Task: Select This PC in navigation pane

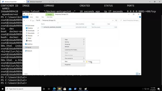Action: 31,48
